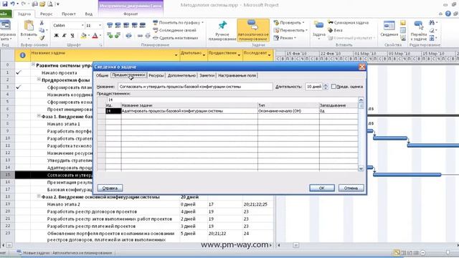Click the info indicator column header icon
The image size is (459, 258).
click(22, 55)
